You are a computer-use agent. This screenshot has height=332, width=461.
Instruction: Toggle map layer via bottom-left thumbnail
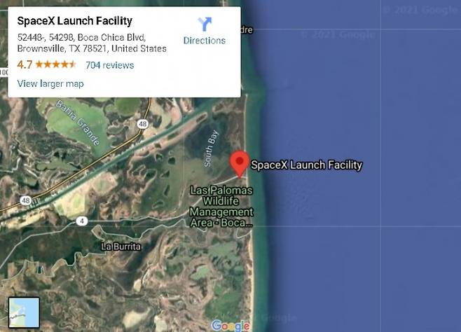point(24,312)
